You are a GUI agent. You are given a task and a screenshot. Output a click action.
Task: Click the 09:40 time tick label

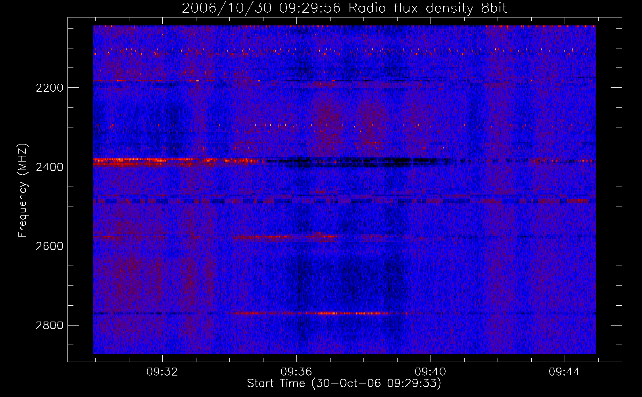(431, 372)
